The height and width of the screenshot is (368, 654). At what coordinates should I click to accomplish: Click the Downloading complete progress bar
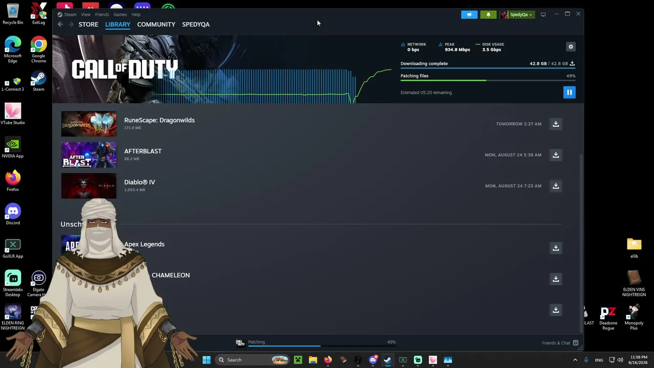click(x=488, y=68)
